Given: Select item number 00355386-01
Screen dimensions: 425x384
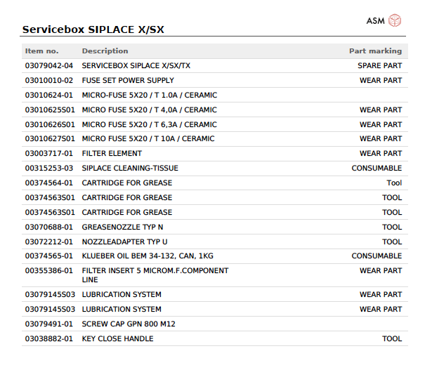Looking at the screenshot, I should coord(49,271).
